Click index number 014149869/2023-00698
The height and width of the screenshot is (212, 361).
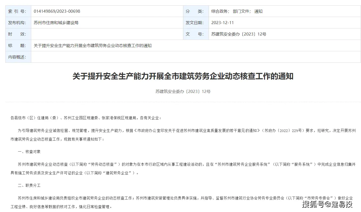coord(57,11)
